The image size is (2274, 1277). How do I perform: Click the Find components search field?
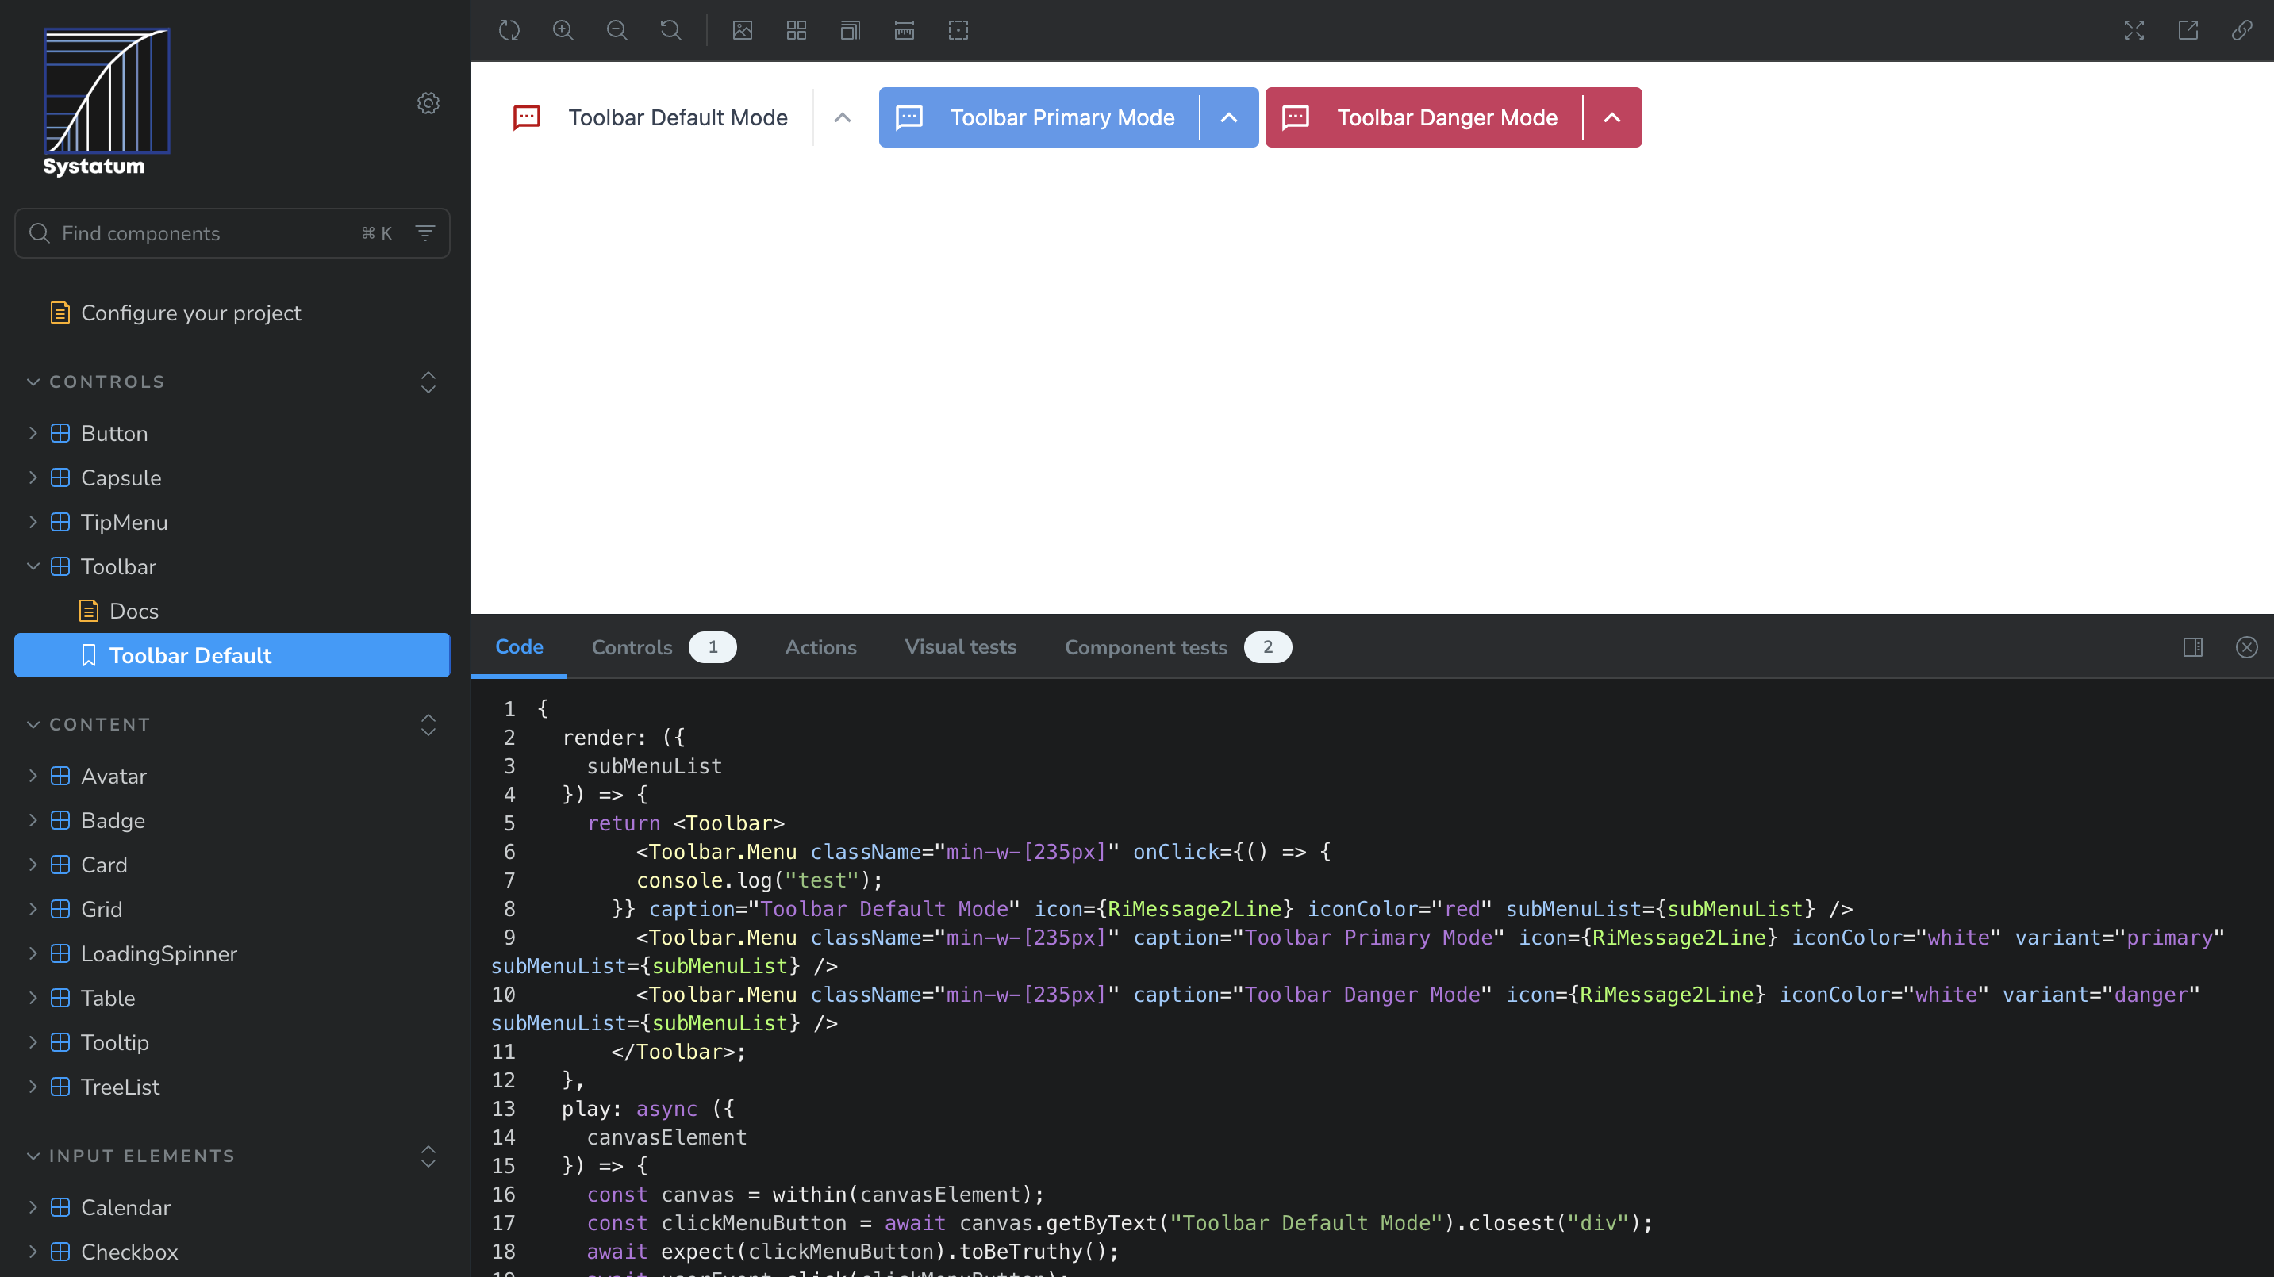pyautogui.click(x=203, y=233)
